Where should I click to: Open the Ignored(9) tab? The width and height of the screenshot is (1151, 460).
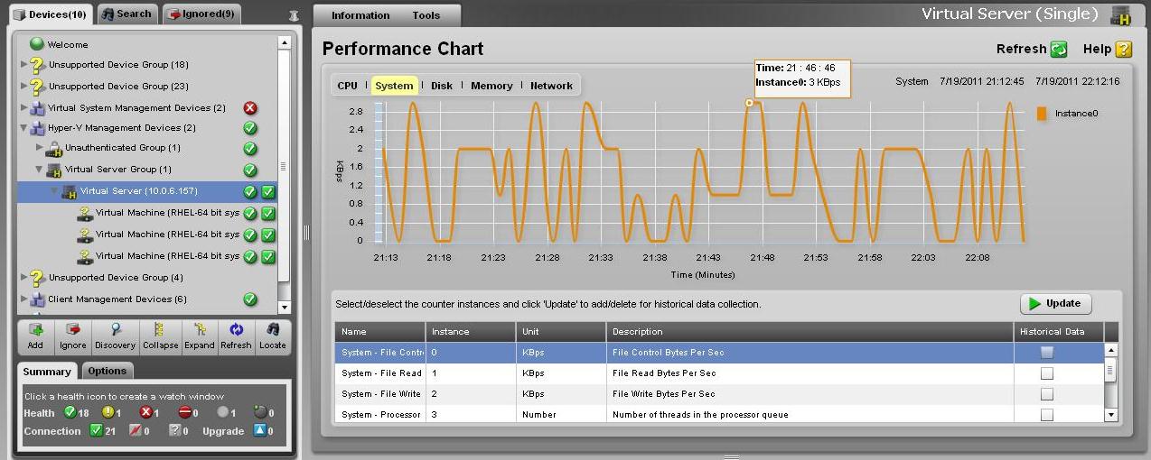[x=201, y=14]
